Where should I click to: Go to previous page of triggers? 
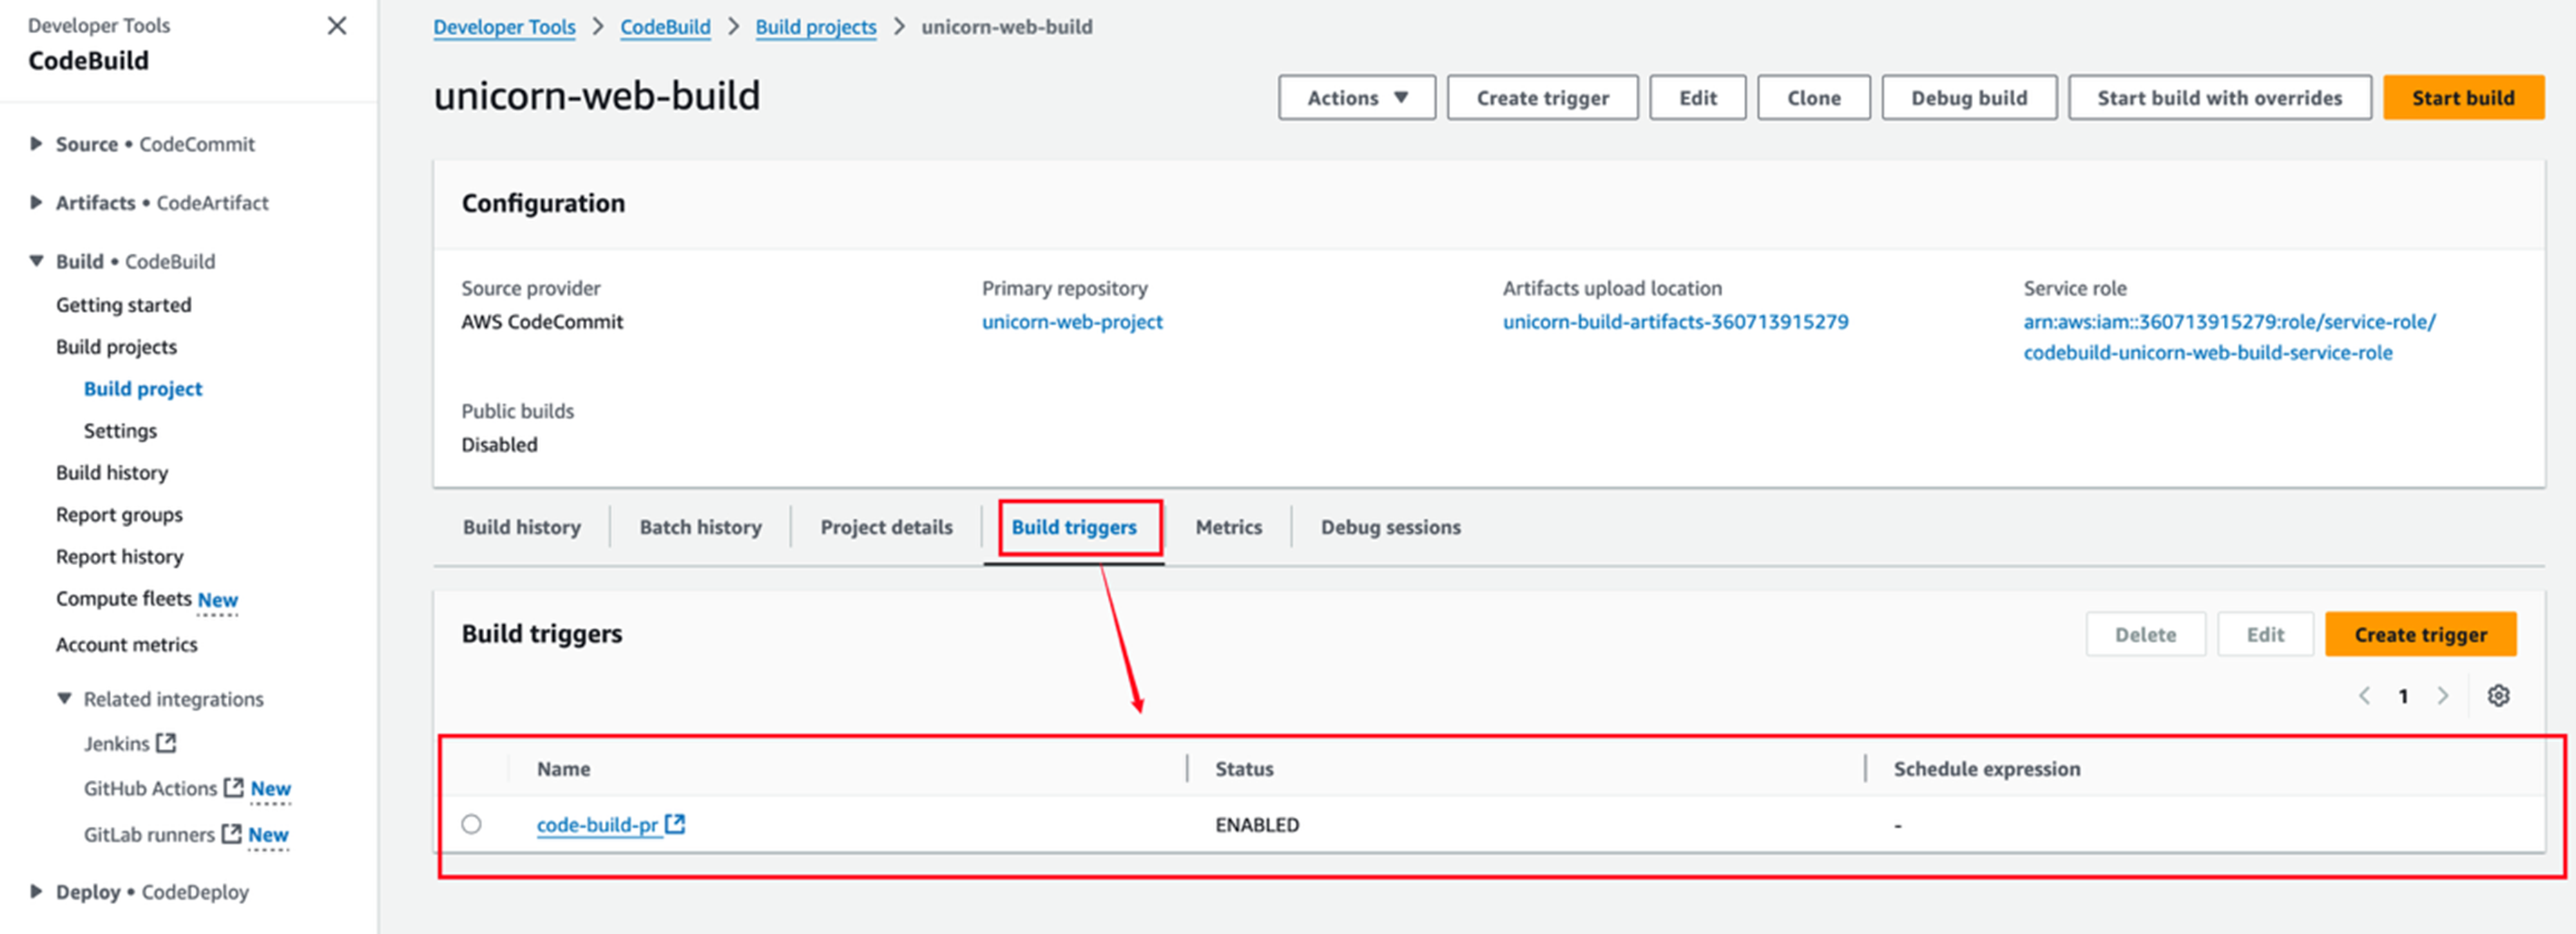coord(2365,696)
